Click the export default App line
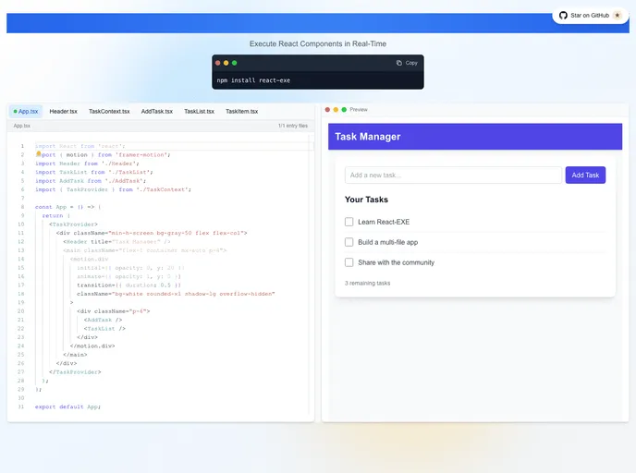The height and width of the screenshot is (473, 636). tap(67, 406)
